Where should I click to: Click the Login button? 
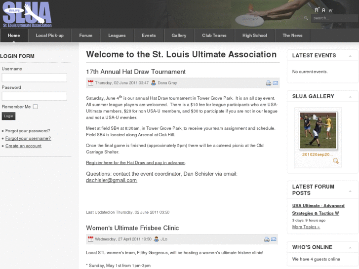coord(8,116)
